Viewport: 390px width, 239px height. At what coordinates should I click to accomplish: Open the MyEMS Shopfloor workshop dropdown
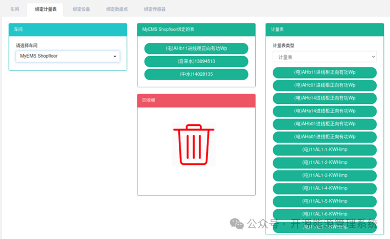tap(68, 57)
